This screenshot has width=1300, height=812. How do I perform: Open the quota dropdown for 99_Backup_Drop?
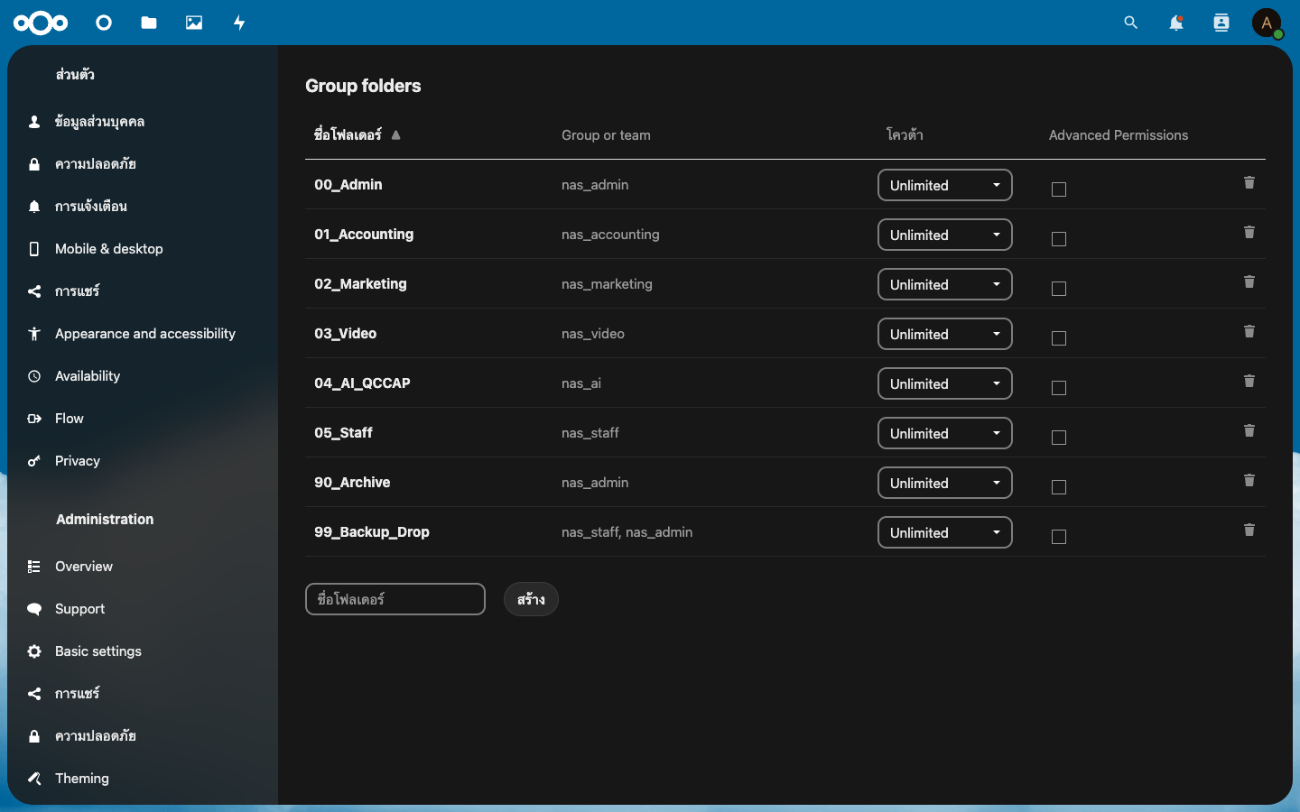coord(945,532)
